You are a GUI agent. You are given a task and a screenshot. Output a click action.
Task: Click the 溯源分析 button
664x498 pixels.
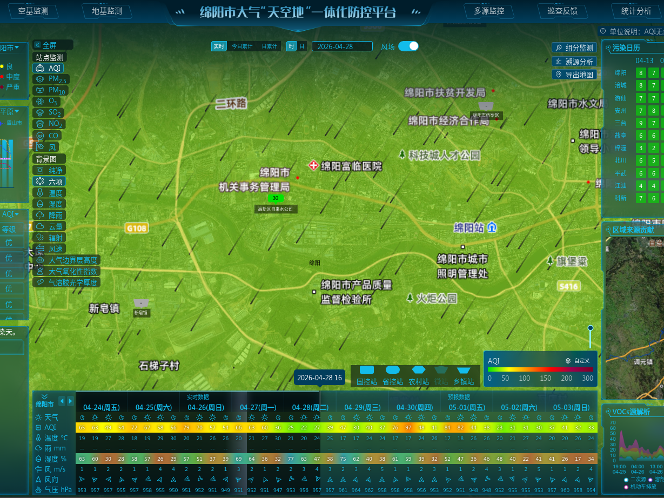pyautogui.click(x=574, y=62)
